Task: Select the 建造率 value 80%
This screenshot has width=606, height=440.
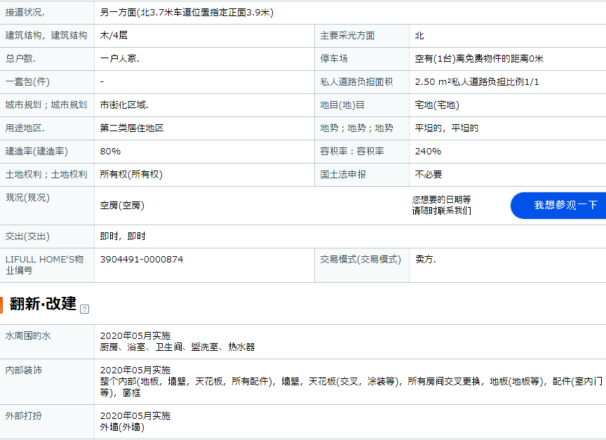Action: click(x=110, y=152)
